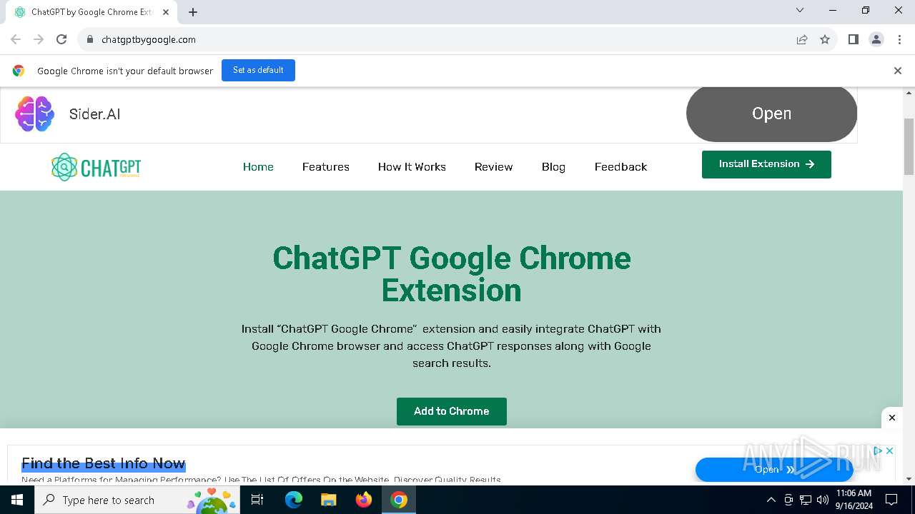View site information lock icon
915x514 pixels.
point(90,39)
